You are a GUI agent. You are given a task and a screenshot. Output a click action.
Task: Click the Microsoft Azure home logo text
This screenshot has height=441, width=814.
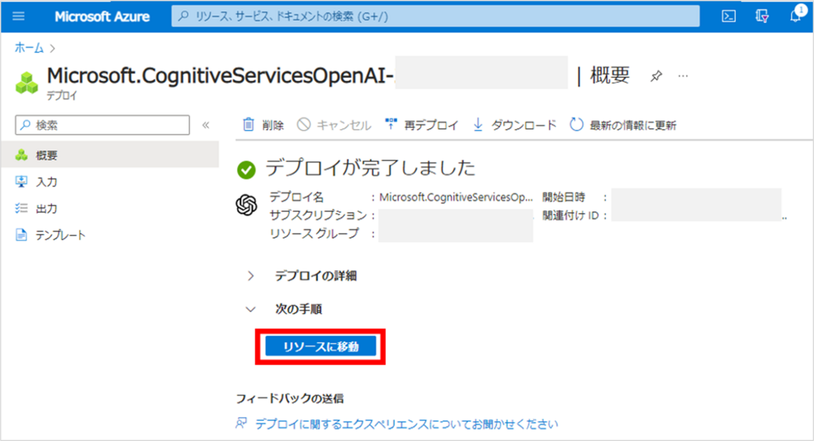point(102,16)
